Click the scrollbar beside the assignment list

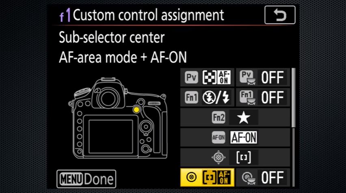293,127
